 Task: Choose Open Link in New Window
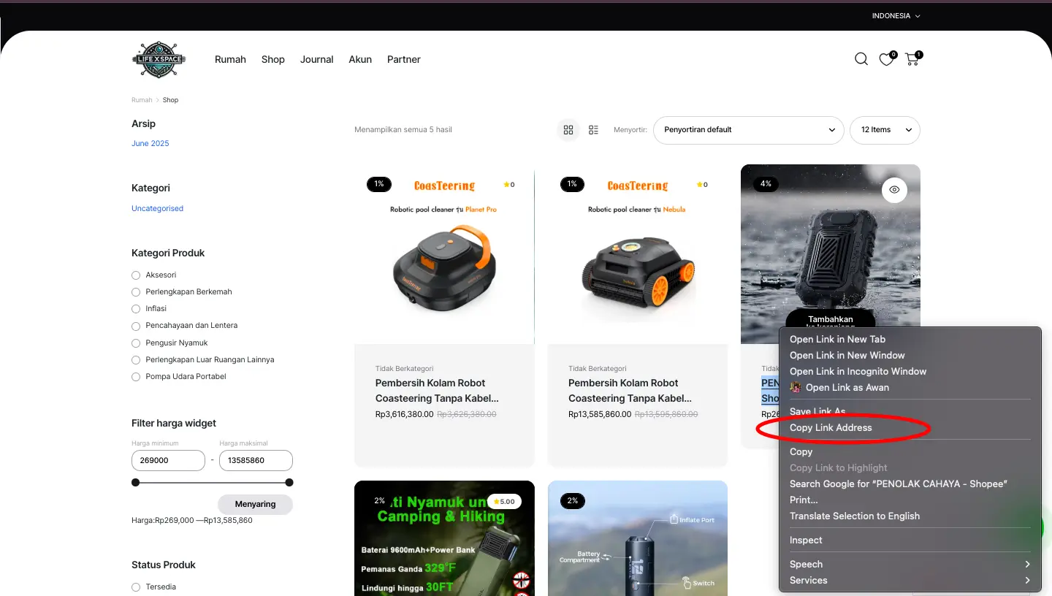(910, 355)
